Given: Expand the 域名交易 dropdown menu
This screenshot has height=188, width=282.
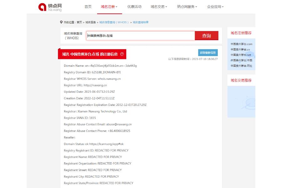Looking at the screenshot, I should (159, 7).
